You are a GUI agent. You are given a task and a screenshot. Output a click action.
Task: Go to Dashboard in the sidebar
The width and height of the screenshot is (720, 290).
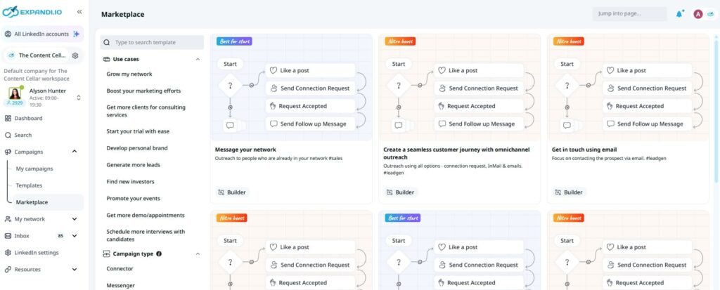(x=28, y=119)
